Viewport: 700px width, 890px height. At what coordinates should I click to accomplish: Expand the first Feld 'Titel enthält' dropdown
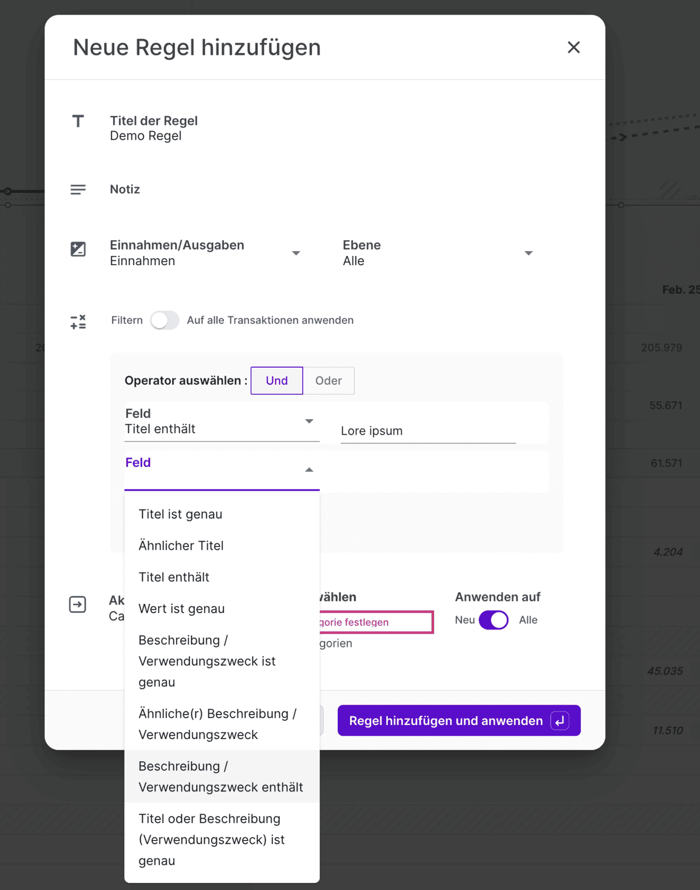[309, 421]
